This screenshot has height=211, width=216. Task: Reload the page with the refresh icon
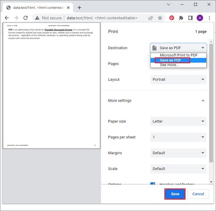click(x=25, y=18)
